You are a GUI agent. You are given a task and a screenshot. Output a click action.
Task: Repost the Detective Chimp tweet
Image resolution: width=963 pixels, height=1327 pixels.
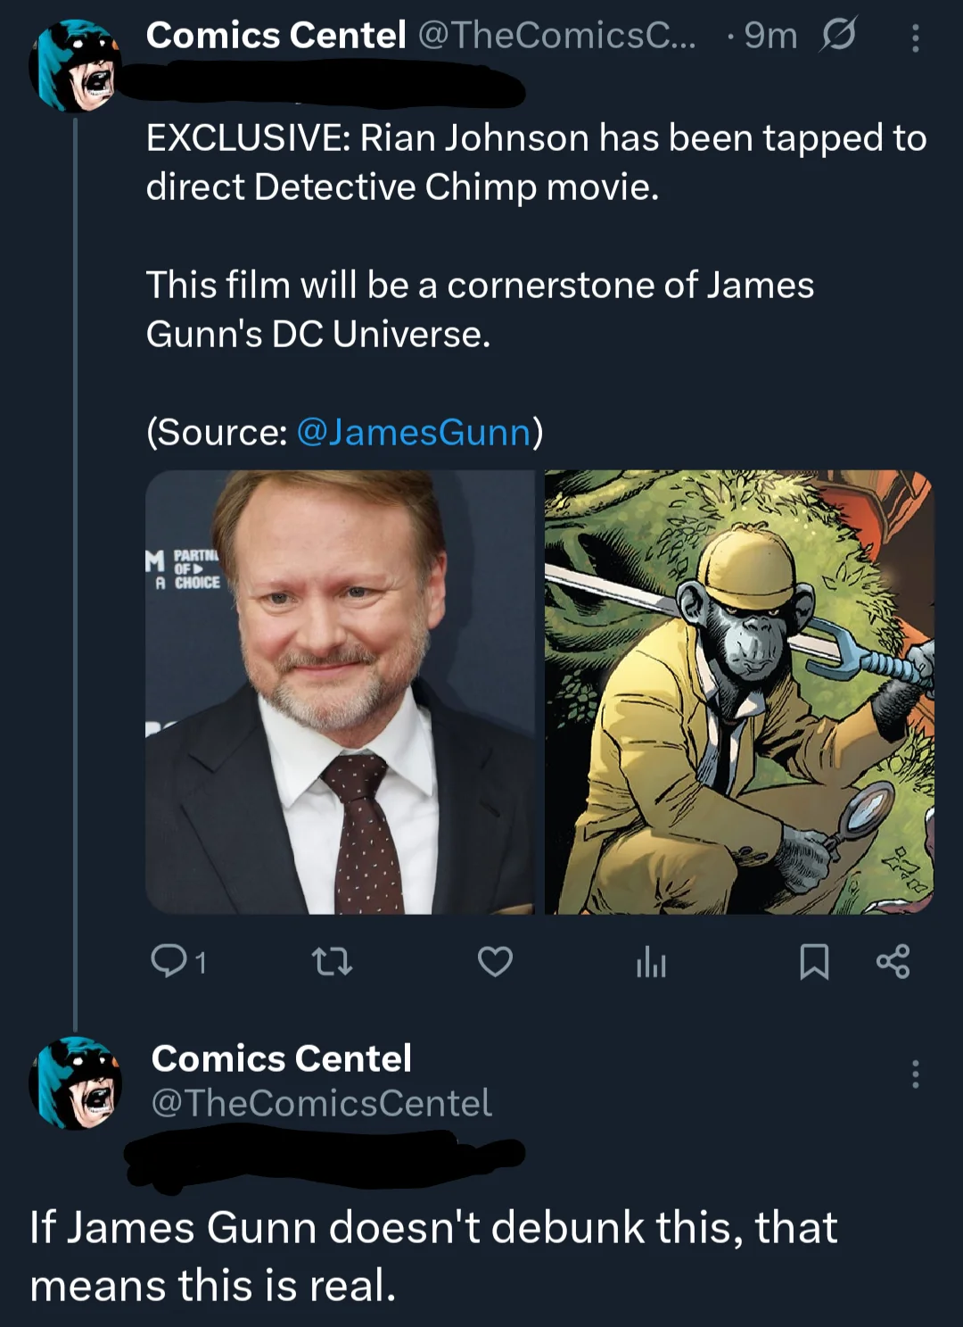coord(332,961)
